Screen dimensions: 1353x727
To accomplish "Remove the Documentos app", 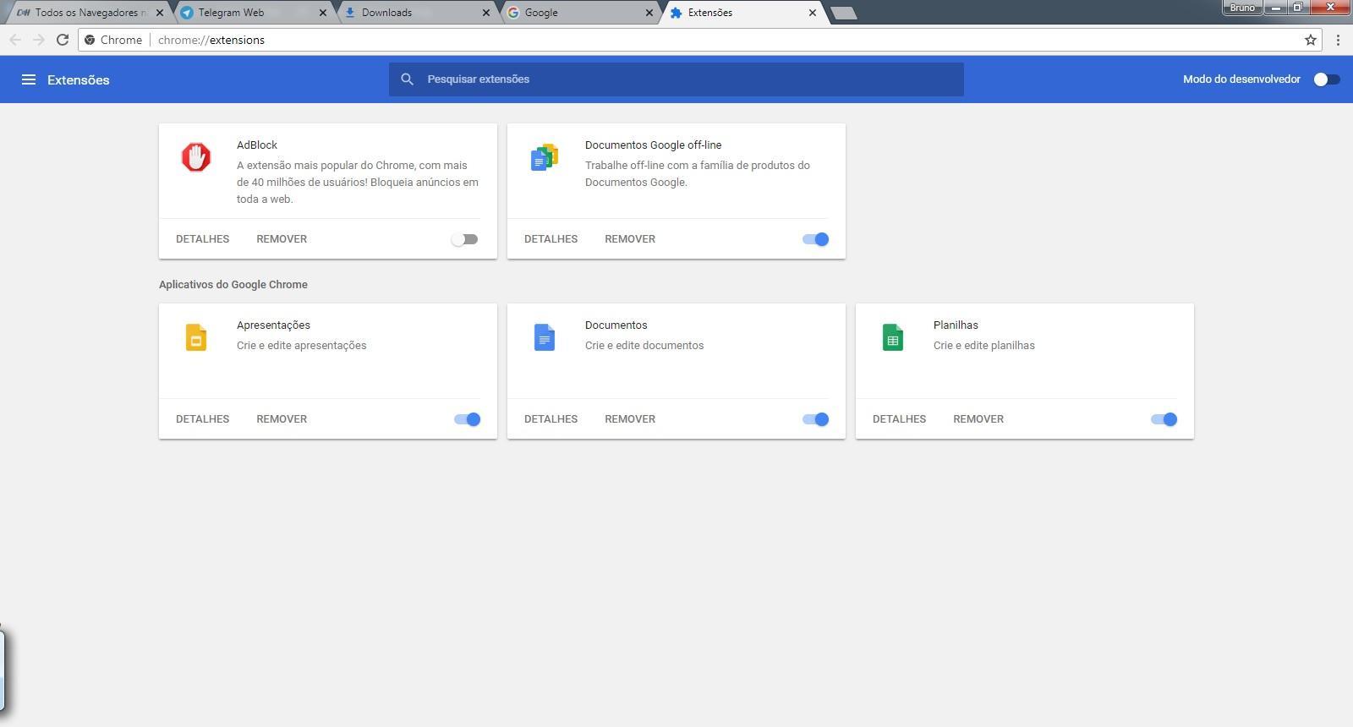I will tap(630, 419).
